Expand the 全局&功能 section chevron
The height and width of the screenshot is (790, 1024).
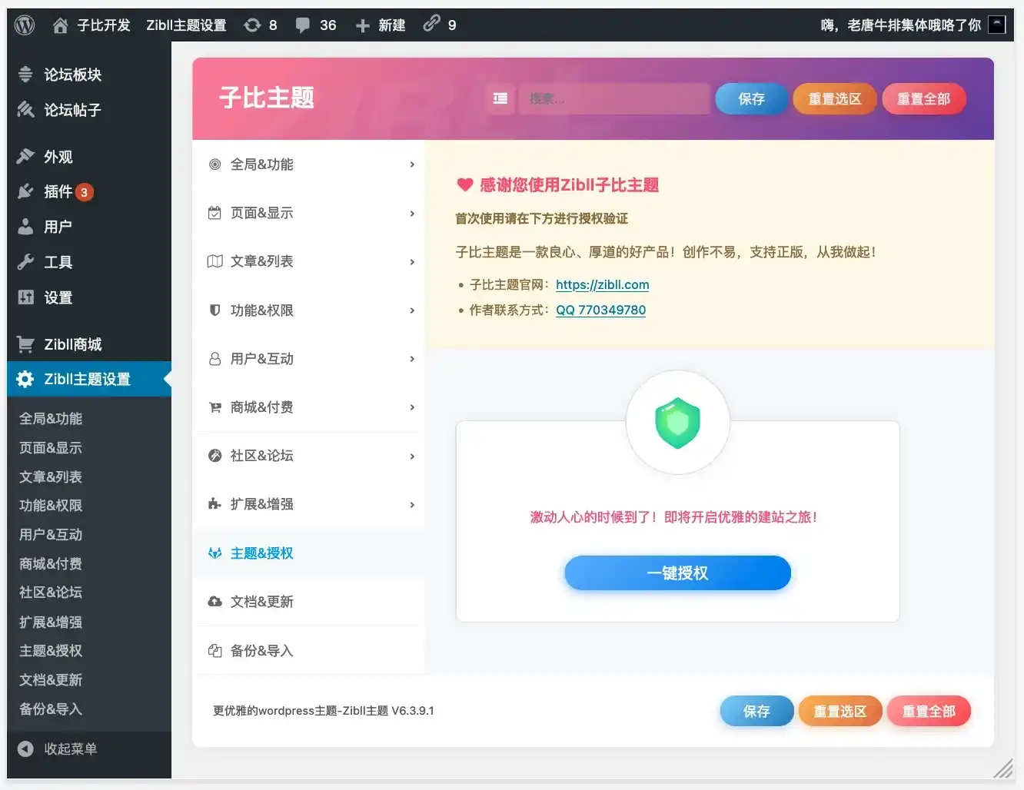413,164
